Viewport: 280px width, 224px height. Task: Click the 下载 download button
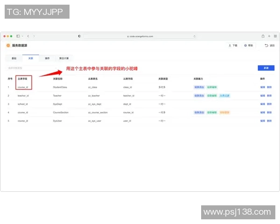click(232, 45)
